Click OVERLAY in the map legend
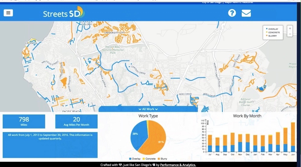301x167 pixels. tap(272, 29)
